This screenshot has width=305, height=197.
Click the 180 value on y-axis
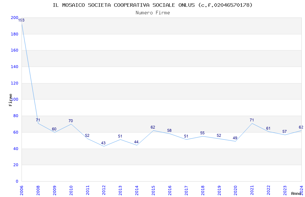14,34
